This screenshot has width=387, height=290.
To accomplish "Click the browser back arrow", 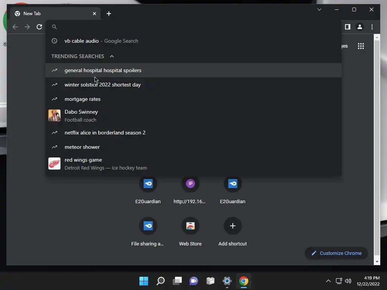I will [x=15, y=27].
